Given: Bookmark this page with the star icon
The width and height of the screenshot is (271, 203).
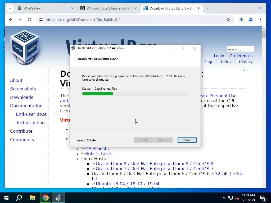Looking at the screenshot, I should [228, 20].
